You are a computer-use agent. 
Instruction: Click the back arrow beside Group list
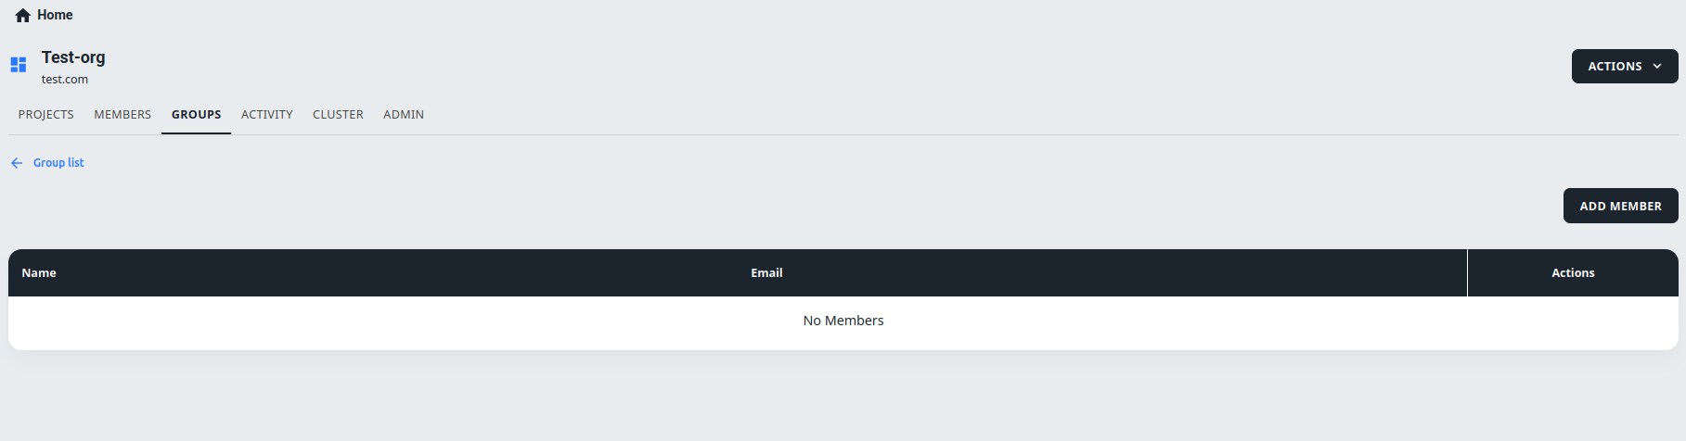tap(17, 163)
